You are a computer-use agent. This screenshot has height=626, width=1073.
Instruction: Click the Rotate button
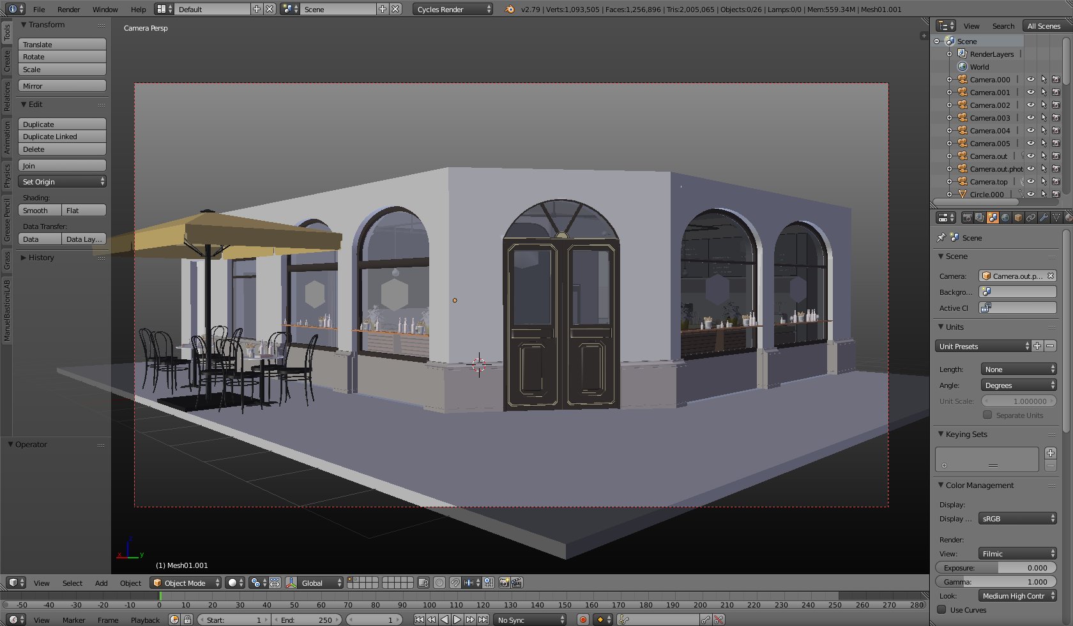62,57
